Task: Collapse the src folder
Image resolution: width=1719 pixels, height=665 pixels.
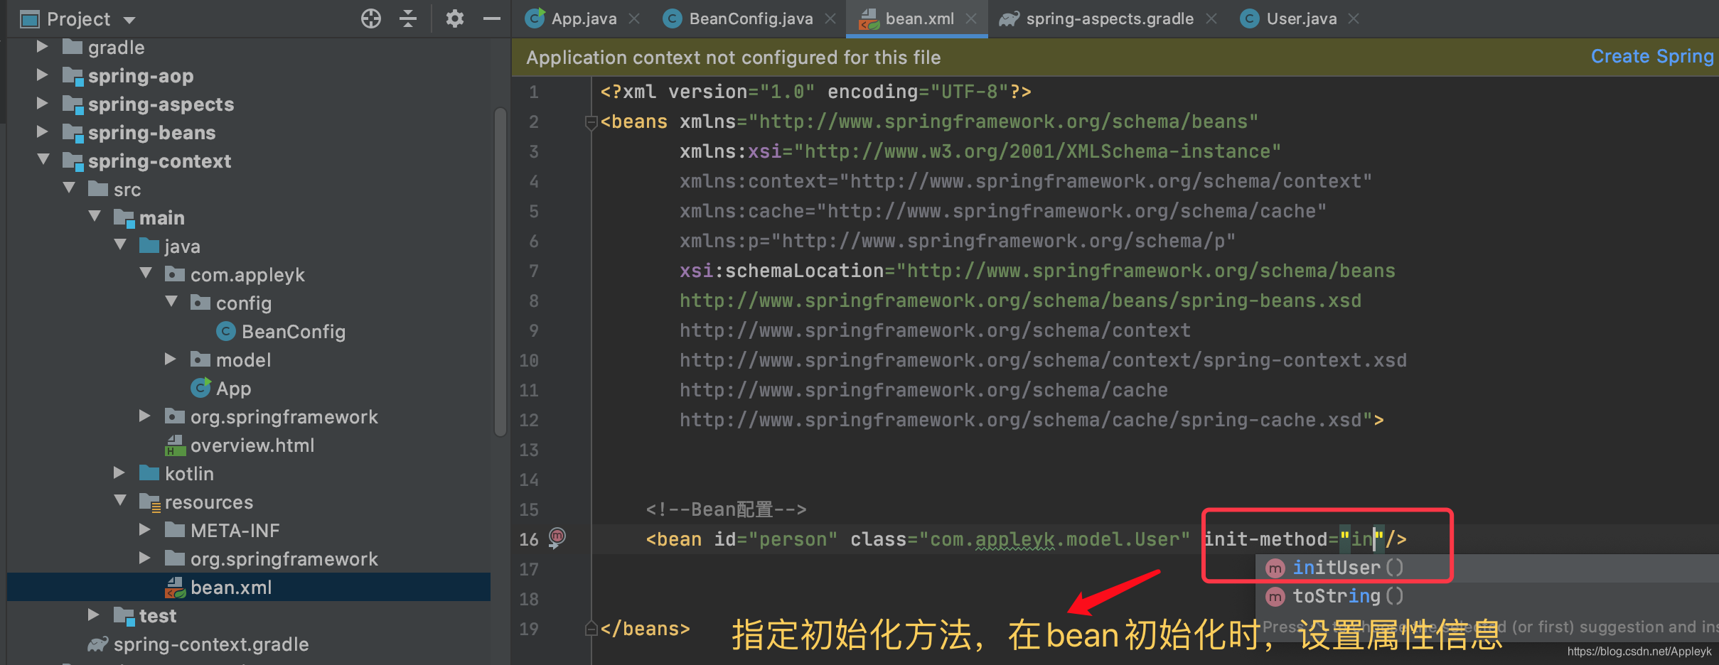Action: tap(69, 188)
